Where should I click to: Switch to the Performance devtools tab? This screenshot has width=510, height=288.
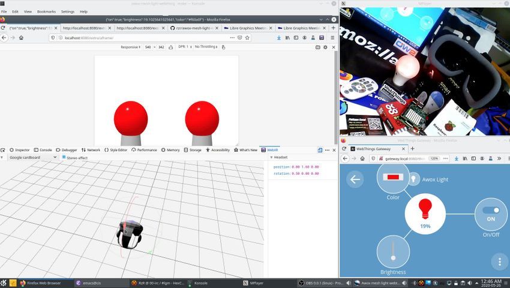point(144,150)
